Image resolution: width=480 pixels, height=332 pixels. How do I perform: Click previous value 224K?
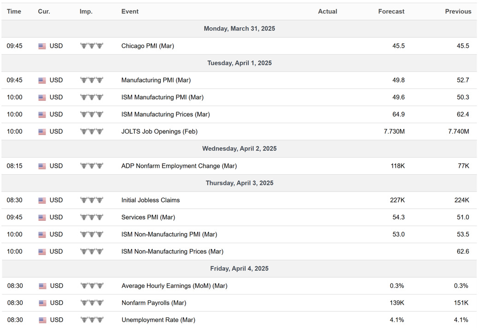(462, 201)
